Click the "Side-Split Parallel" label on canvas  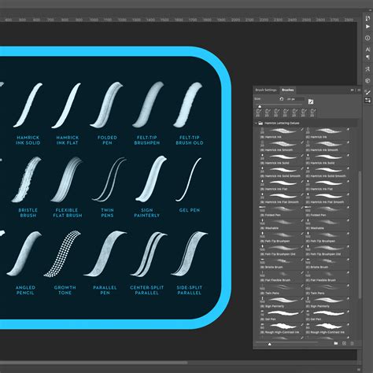190,290
